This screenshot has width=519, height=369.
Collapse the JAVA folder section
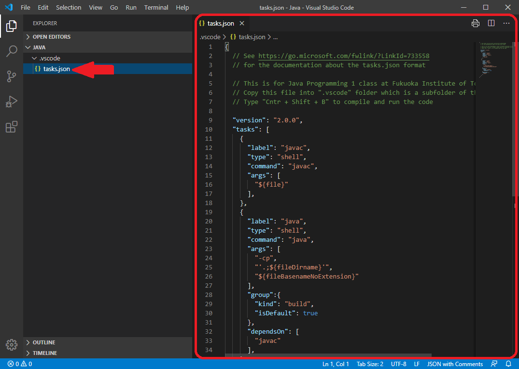(108, 47)
